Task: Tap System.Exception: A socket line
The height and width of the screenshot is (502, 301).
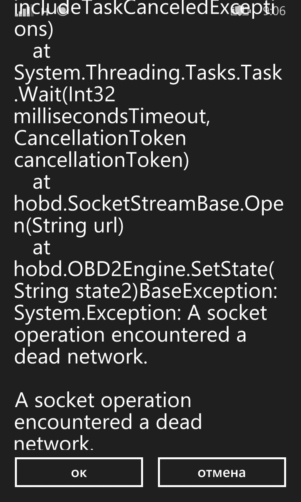Action: point(141,313)
